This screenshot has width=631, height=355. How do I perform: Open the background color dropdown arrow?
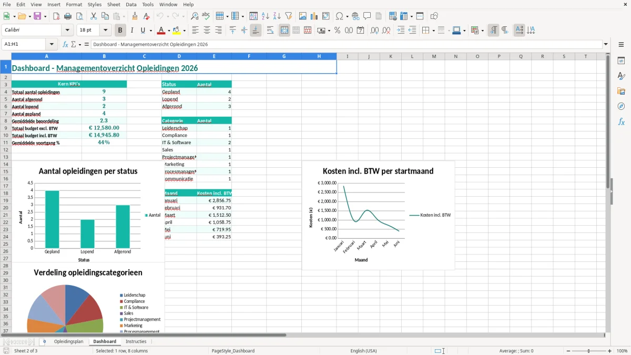[184, 31]
